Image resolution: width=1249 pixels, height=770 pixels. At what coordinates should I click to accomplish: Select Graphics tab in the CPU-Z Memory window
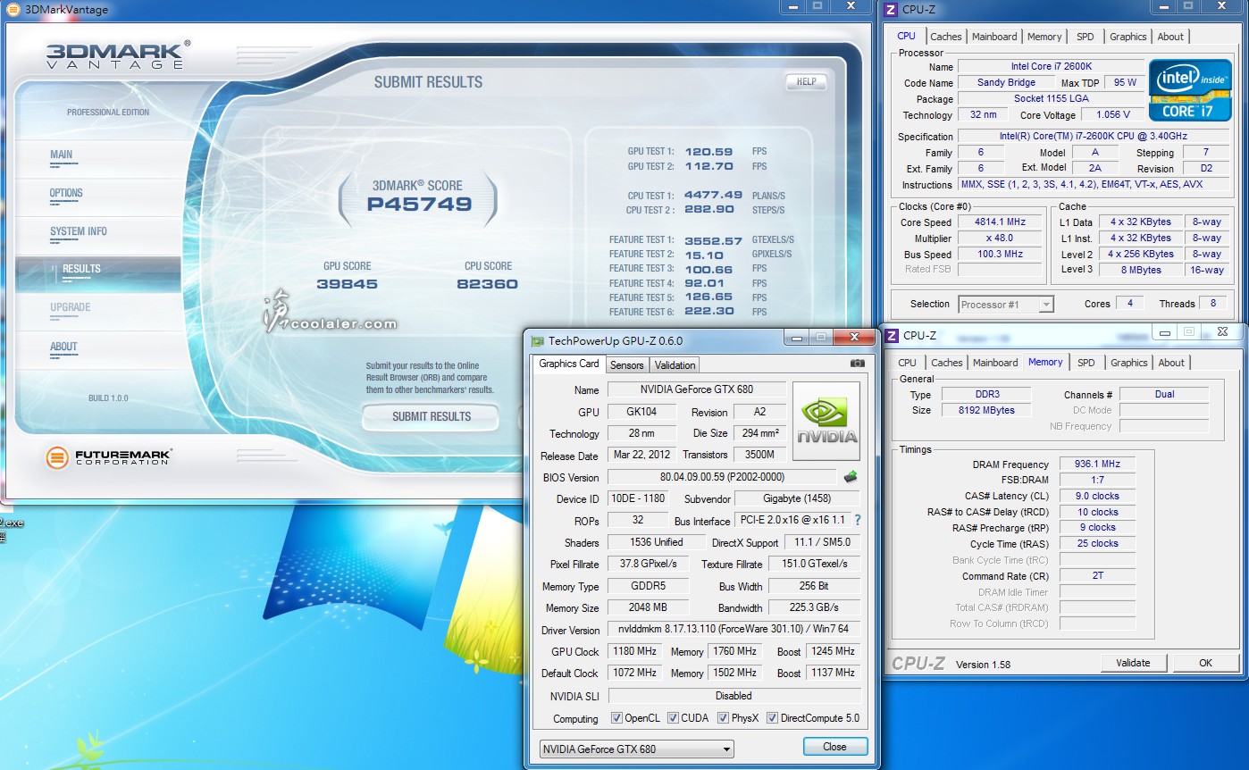[1129, 363]
